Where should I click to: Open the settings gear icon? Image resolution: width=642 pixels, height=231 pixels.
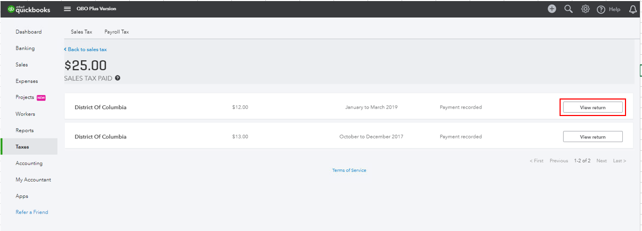(585, 9)
